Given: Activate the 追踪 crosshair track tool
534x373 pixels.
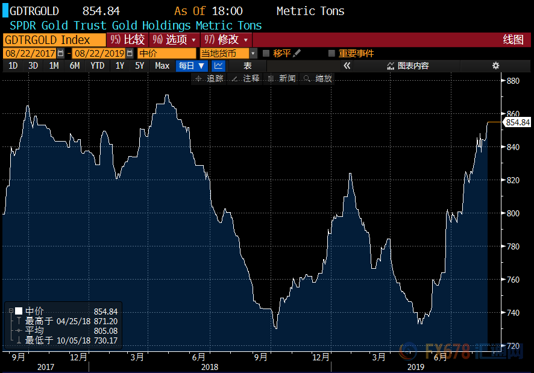Looking at the screenshot, I should [x=209, y=79].
